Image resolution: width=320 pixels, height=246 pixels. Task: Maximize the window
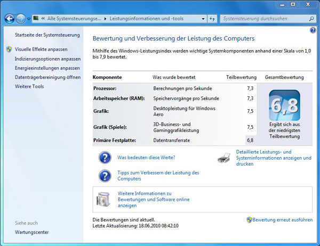coord(293,4)
